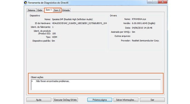Exit using the Sair button
Screen dimensions: 190x104
(x=152, y=100)
